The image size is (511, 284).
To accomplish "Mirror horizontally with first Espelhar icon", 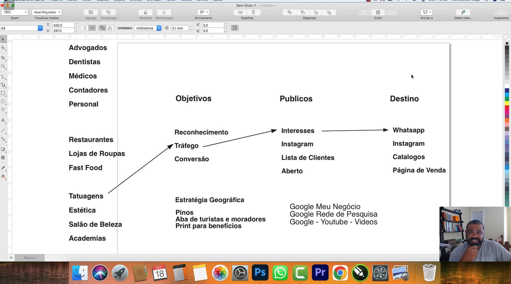I will click(240, 12).
